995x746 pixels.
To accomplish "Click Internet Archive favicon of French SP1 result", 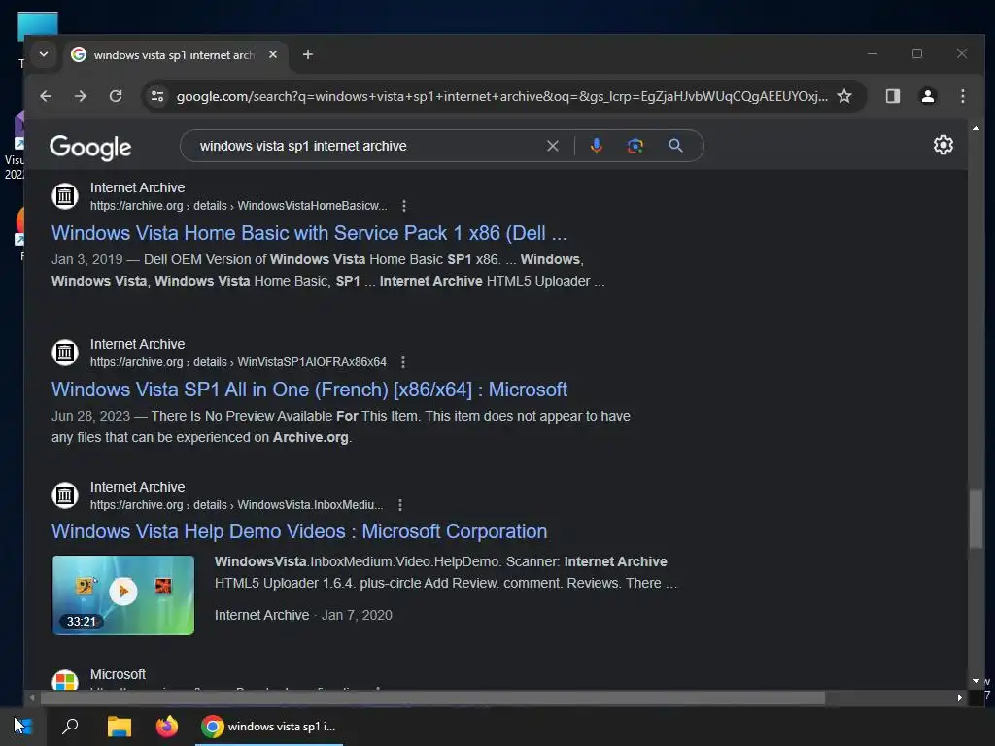I will (x=65, y=352).
